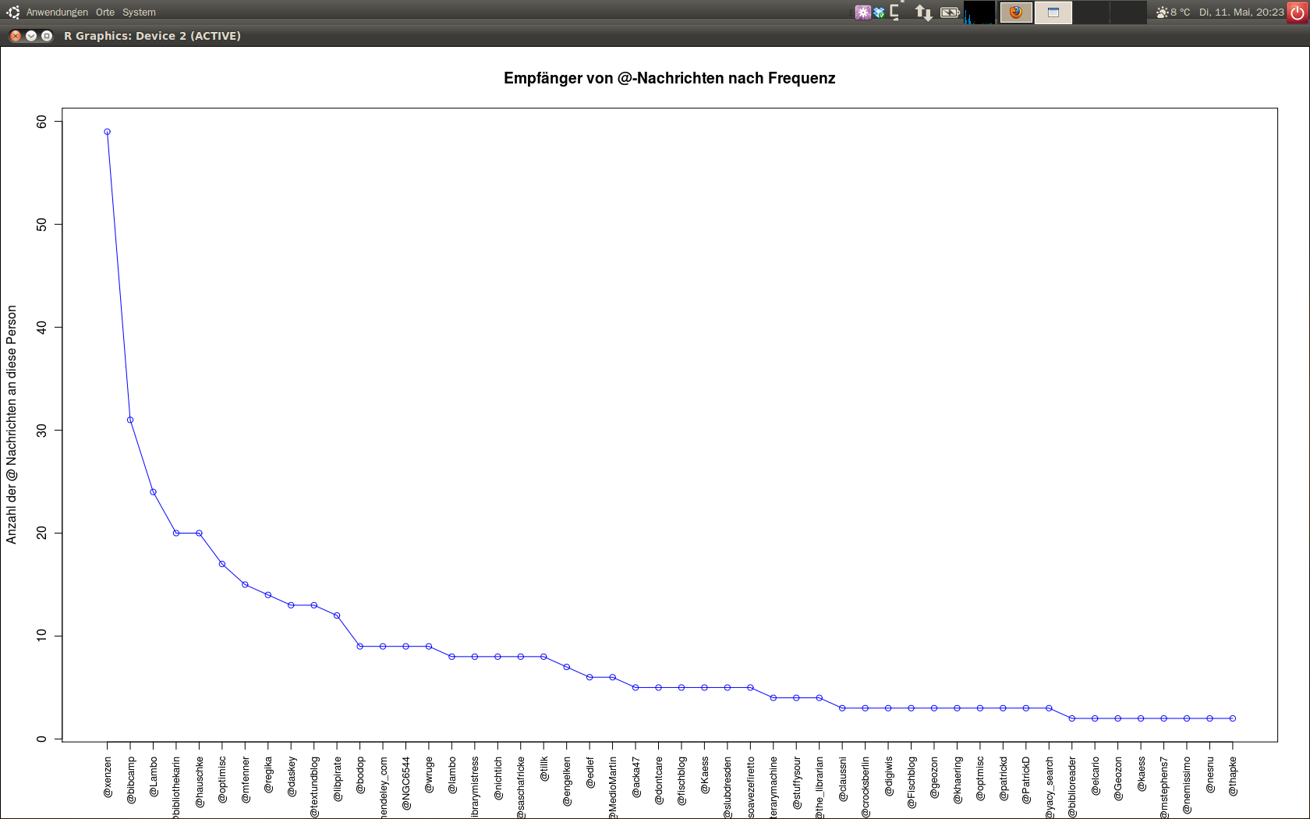Close the R Graphics window
The image size is (1310, 819).
coord(16,36)
